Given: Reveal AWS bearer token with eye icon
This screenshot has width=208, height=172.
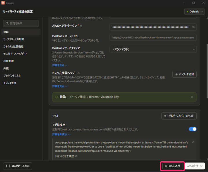Looking at the screenshot, I should [x=193, y=27].
